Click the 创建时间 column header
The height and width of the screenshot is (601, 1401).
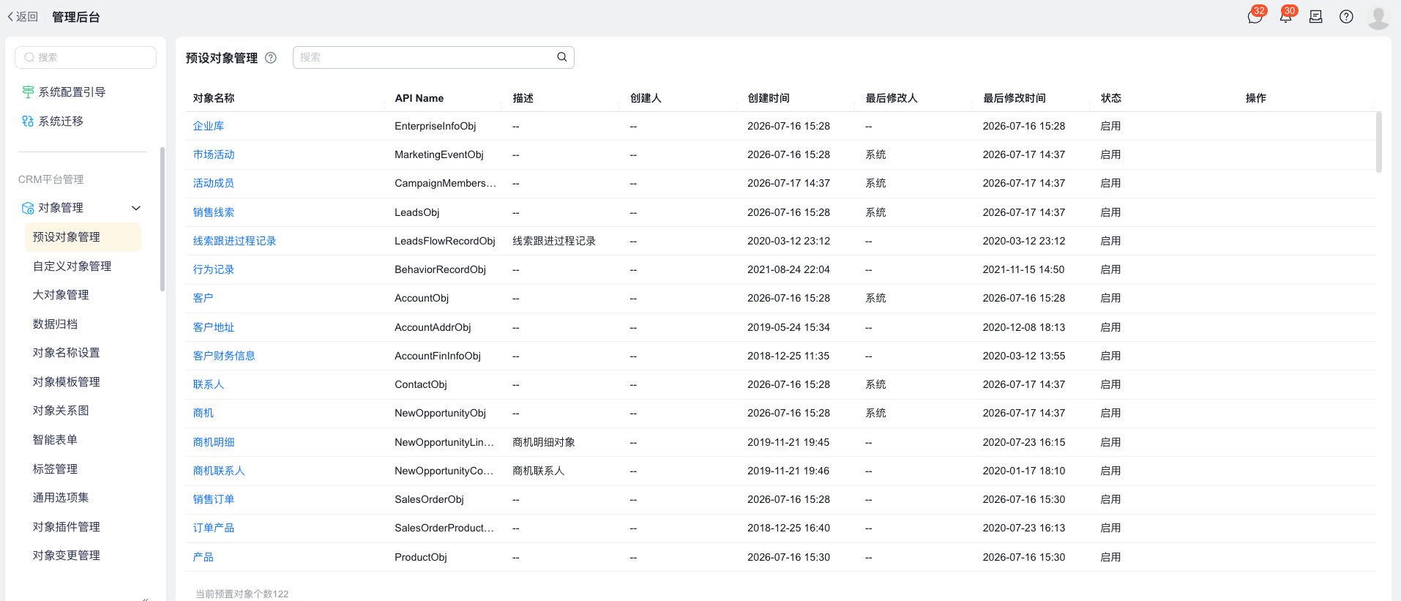769,98
